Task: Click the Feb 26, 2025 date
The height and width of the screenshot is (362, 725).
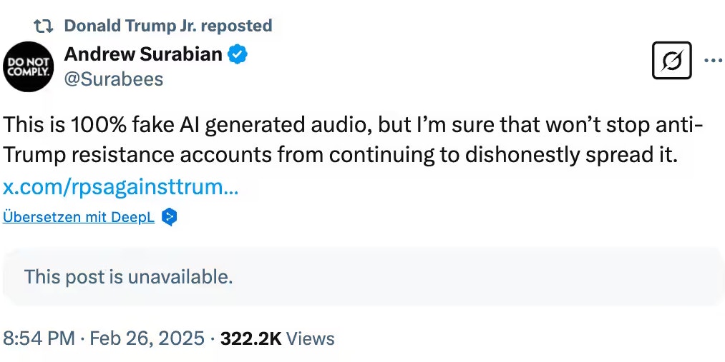Action: click(x=145, y=338)
